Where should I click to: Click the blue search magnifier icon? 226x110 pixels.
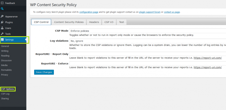tap(2, 9)
